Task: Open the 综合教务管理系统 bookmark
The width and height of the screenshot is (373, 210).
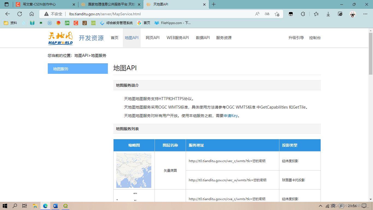Action: (117, 23)
